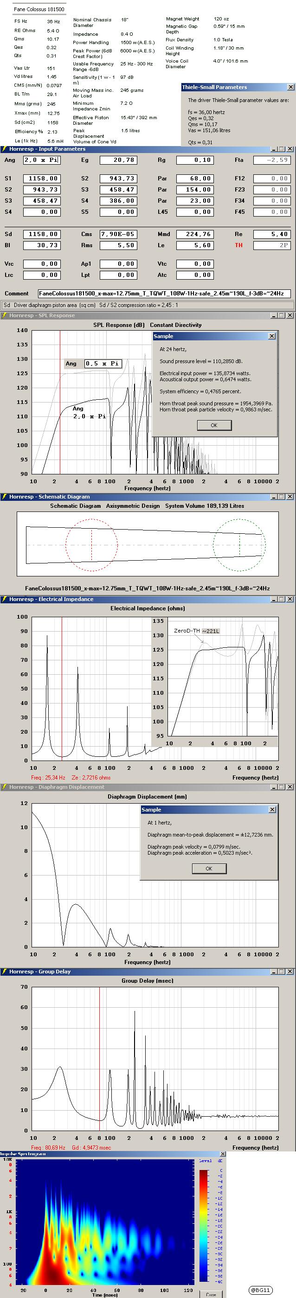The image size is (296, 1298).
Task: Click the spectrogram level color scale bar
Action: (204, 1226)
